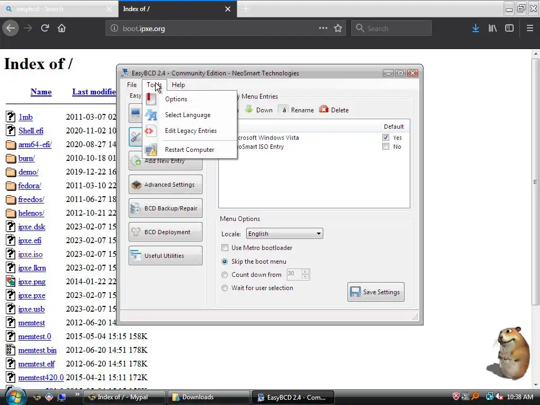Switch to Downloads taskbar window
Screen dimensions: 540x405
(x=208, y=397)
